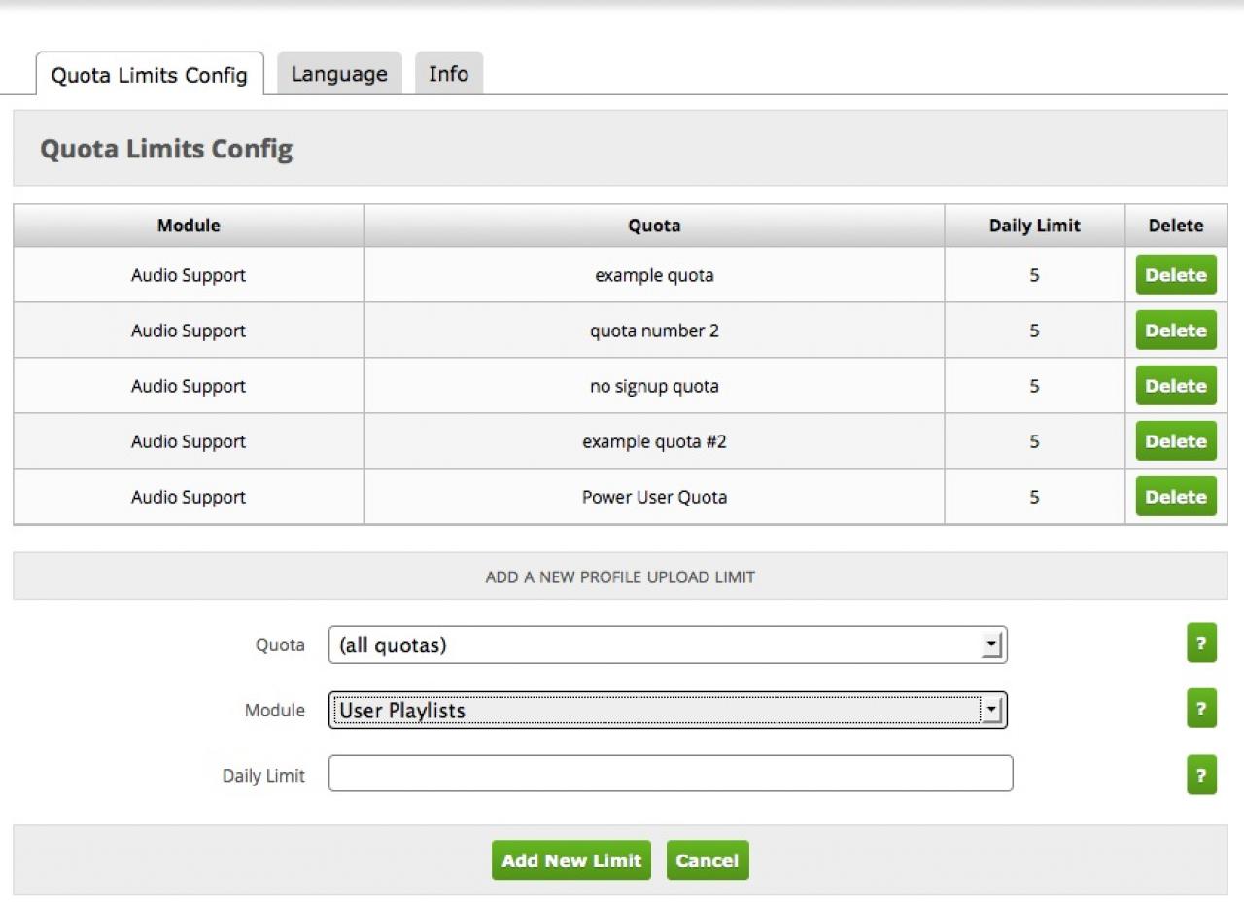The height and width of the screenshot is (907, 1244).
Task: Delete the example quota #2 row
Action: [x=1175, y=441]
